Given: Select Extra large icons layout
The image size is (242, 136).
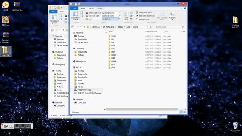Looking at the screenshot, I should (x=93, y=13).
